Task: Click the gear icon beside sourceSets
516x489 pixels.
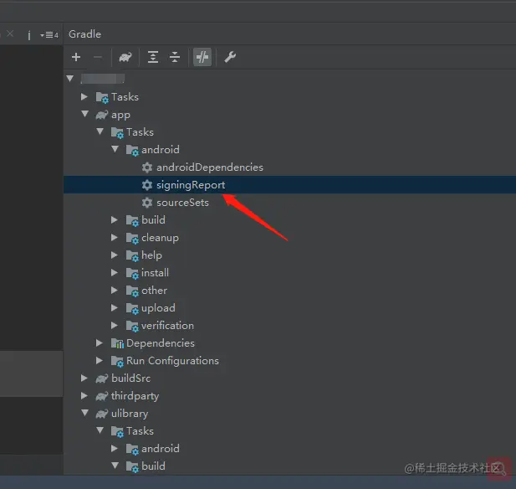Action: [x=147, y=203]
